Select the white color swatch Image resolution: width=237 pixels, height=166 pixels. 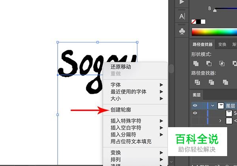pos(203,21)
